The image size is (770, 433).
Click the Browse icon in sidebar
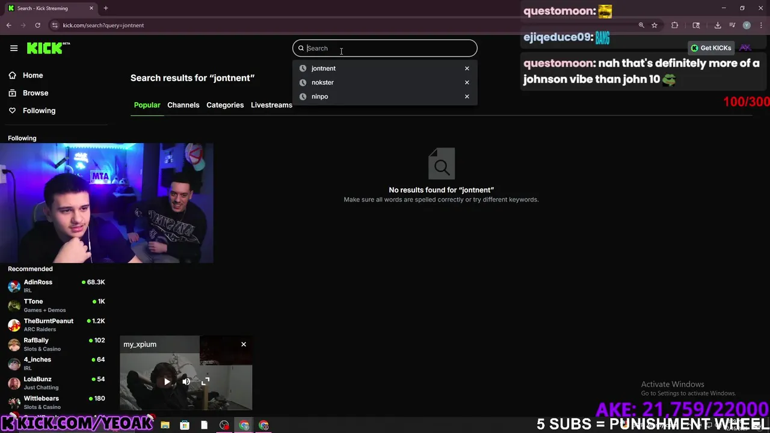[12, 93]
